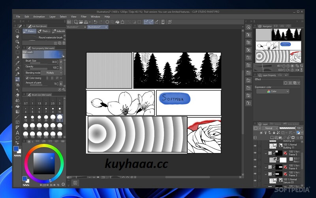
Task: Click the main blue color swatch in toolbar
Action: click(x=16, y=149)
